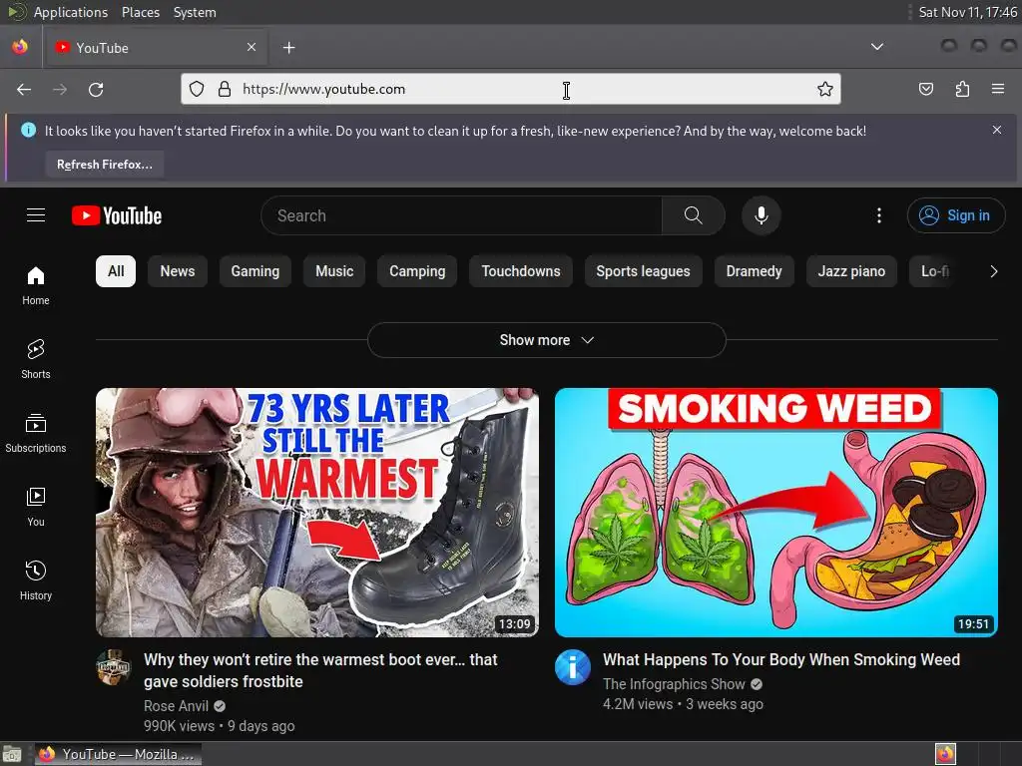1022x766 pixels.
Task: List all tabs dropdown arrow
Action: click(x=877, y=47)
